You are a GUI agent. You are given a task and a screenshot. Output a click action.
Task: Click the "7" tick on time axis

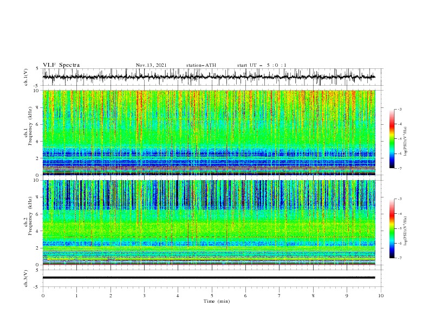click(x=279, y=296)
